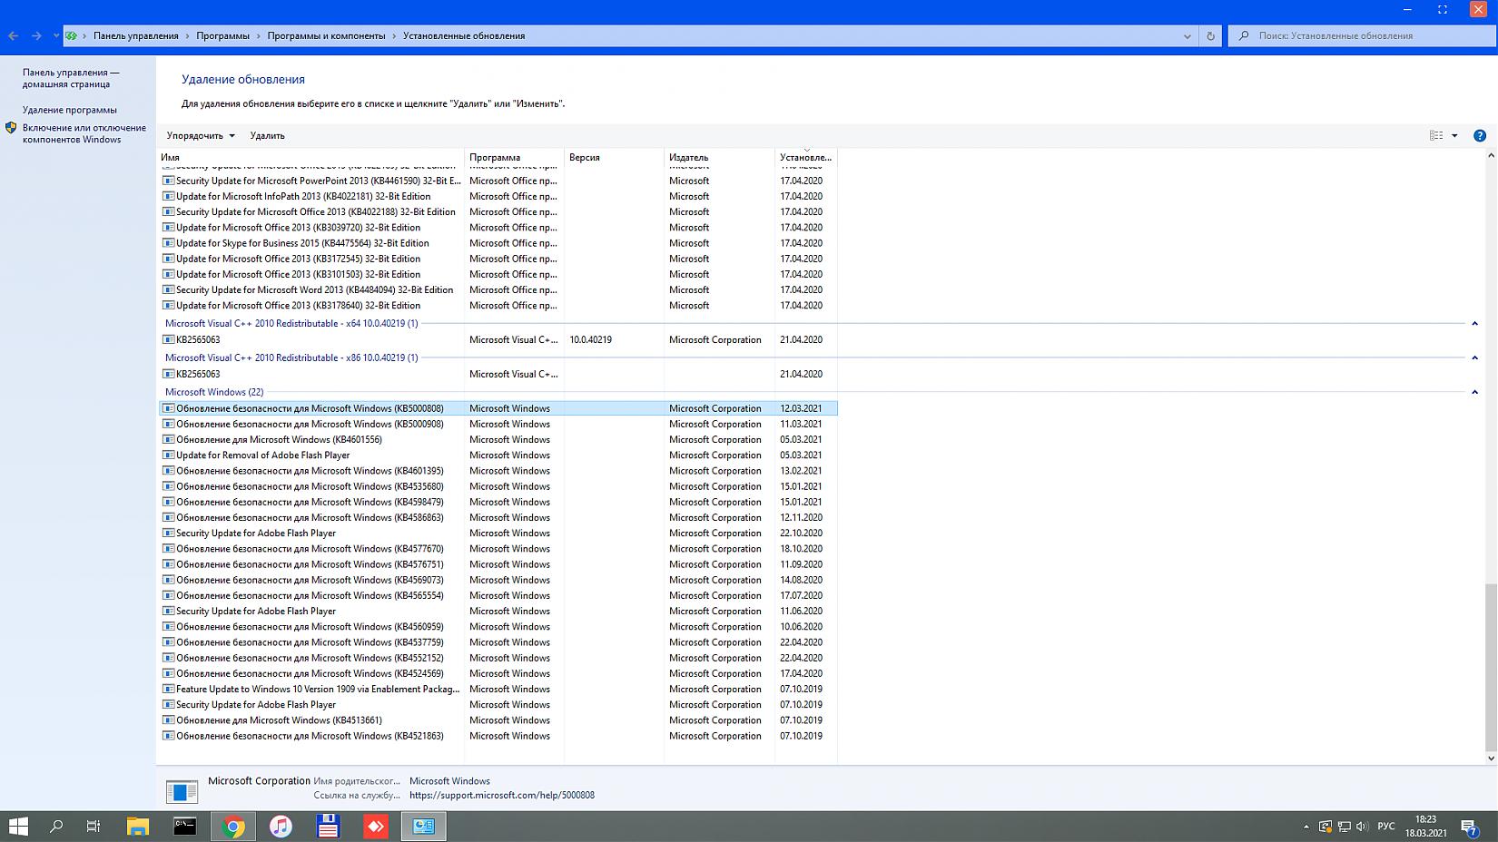Click the Удалить toolbar button
The image size is (1498, 842).
267,135
